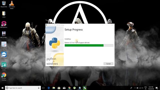This screenshot has height=90, width=160.
Task: Click the Python Tcl/Tk Support status text
Action: 77,42
